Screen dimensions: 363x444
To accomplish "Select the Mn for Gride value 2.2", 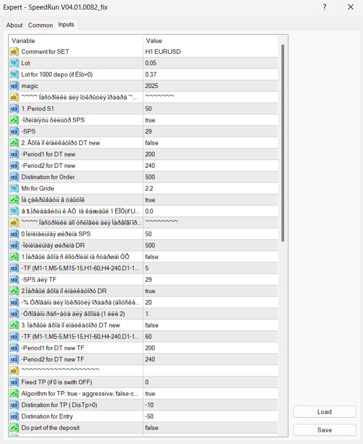I will (211, 188).
